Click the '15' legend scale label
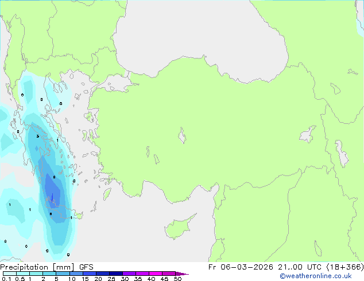This screenshot has width=364, height=281. click(x=85, y=279)
